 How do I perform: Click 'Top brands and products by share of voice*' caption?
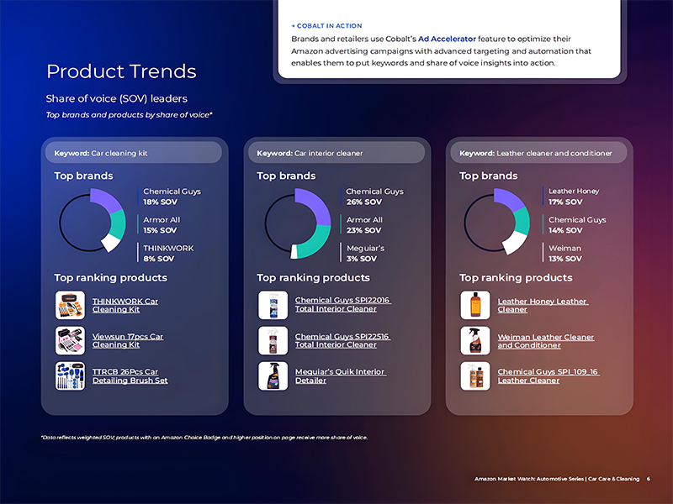tap(130, 115)
